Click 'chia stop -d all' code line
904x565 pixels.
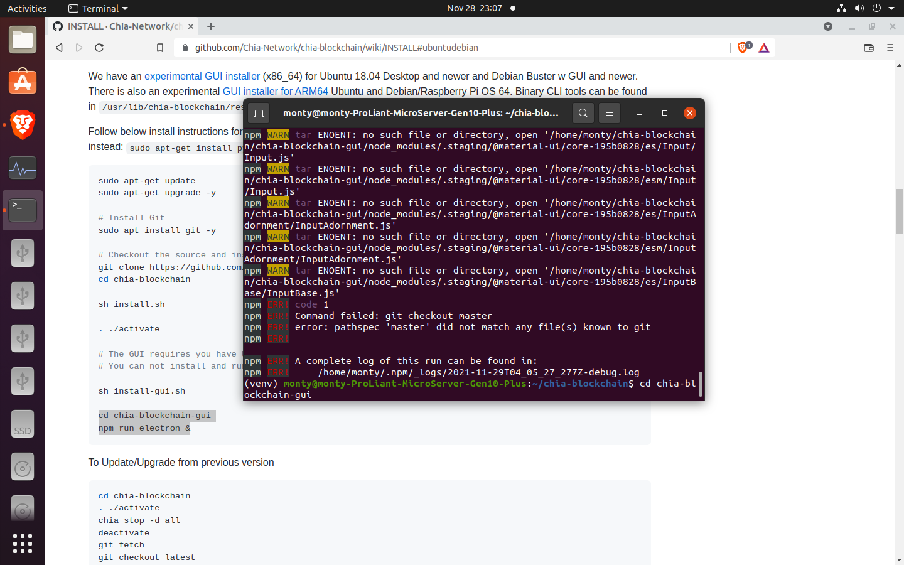tap(139, 520)
